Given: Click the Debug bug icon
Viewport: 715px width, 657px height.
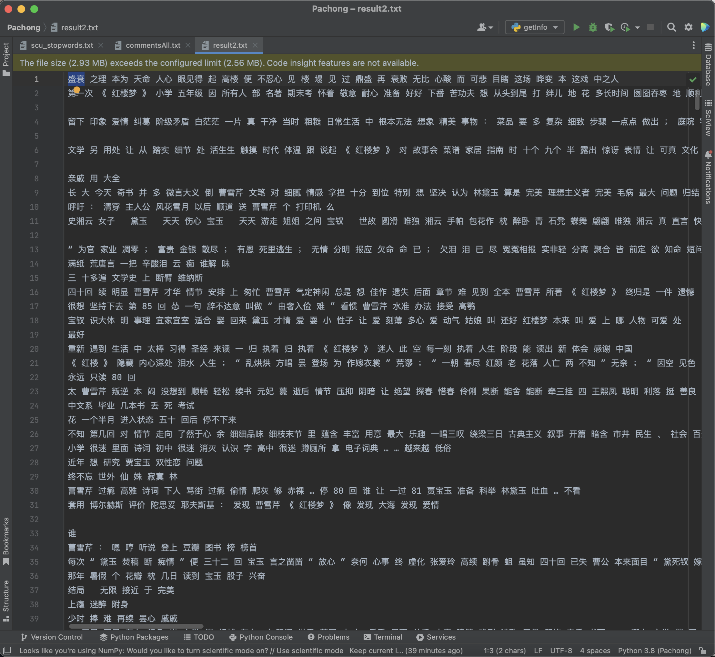Looking at the screenshot, I should point(592,27).
